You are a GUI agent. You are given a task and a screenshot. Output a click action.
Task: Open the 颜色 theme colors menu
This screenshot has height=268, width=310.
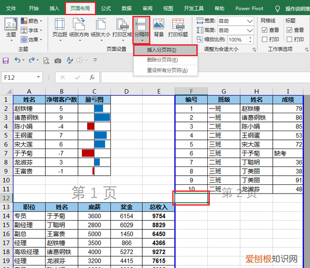click(31, 21)
